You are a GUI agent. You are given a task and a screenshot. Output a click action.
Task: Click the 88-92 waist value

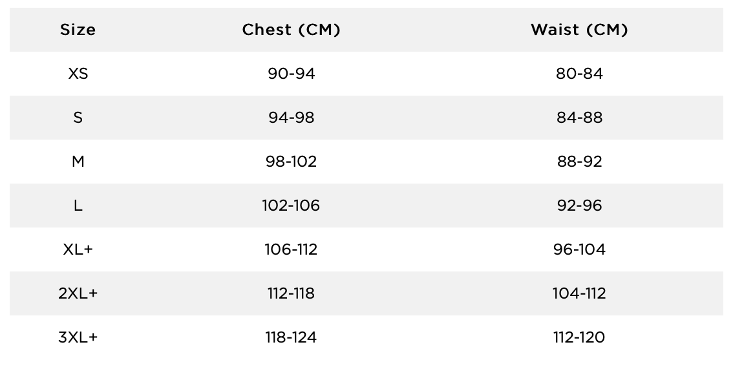click(579, 162)
